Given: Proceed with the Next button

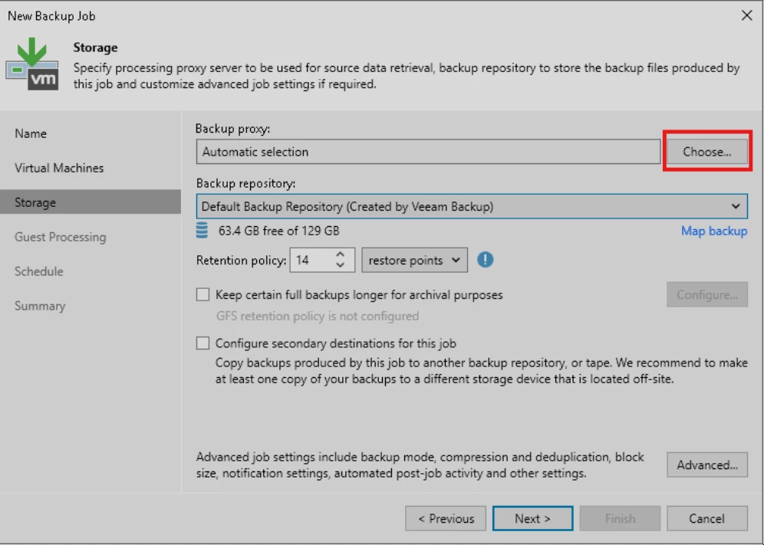Looking at the screenshot, I should coord(532,518).
